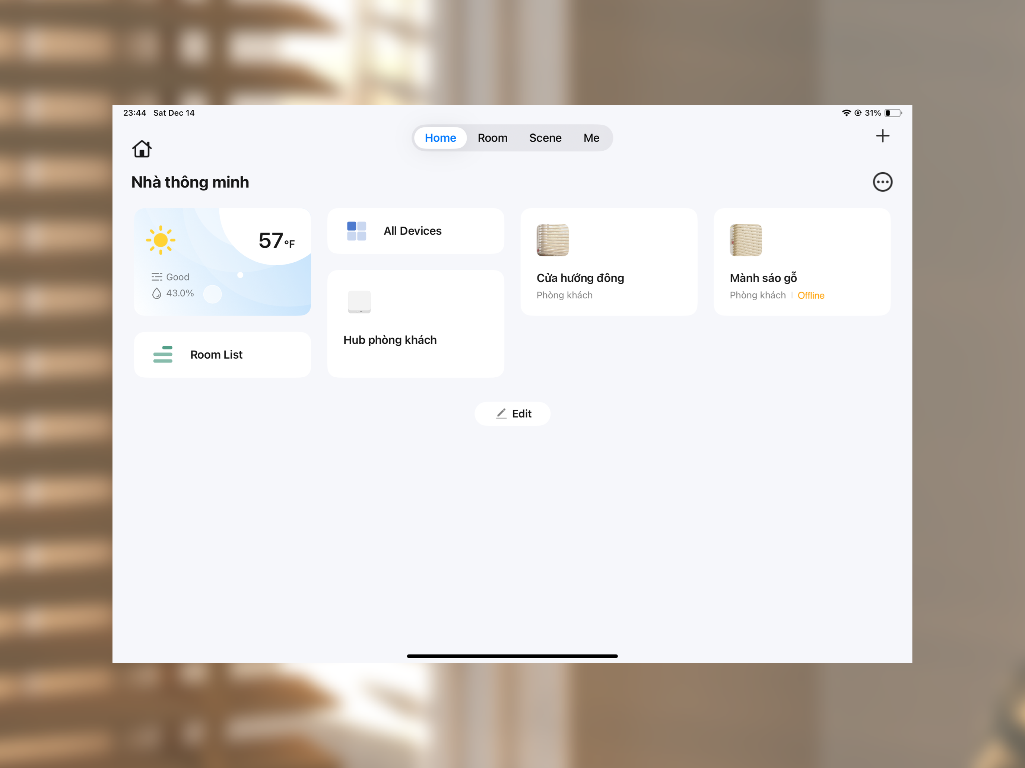This screenshot has width=1025, height=768.
Task: Tap the home indicator bar
Action: (512, 656)
